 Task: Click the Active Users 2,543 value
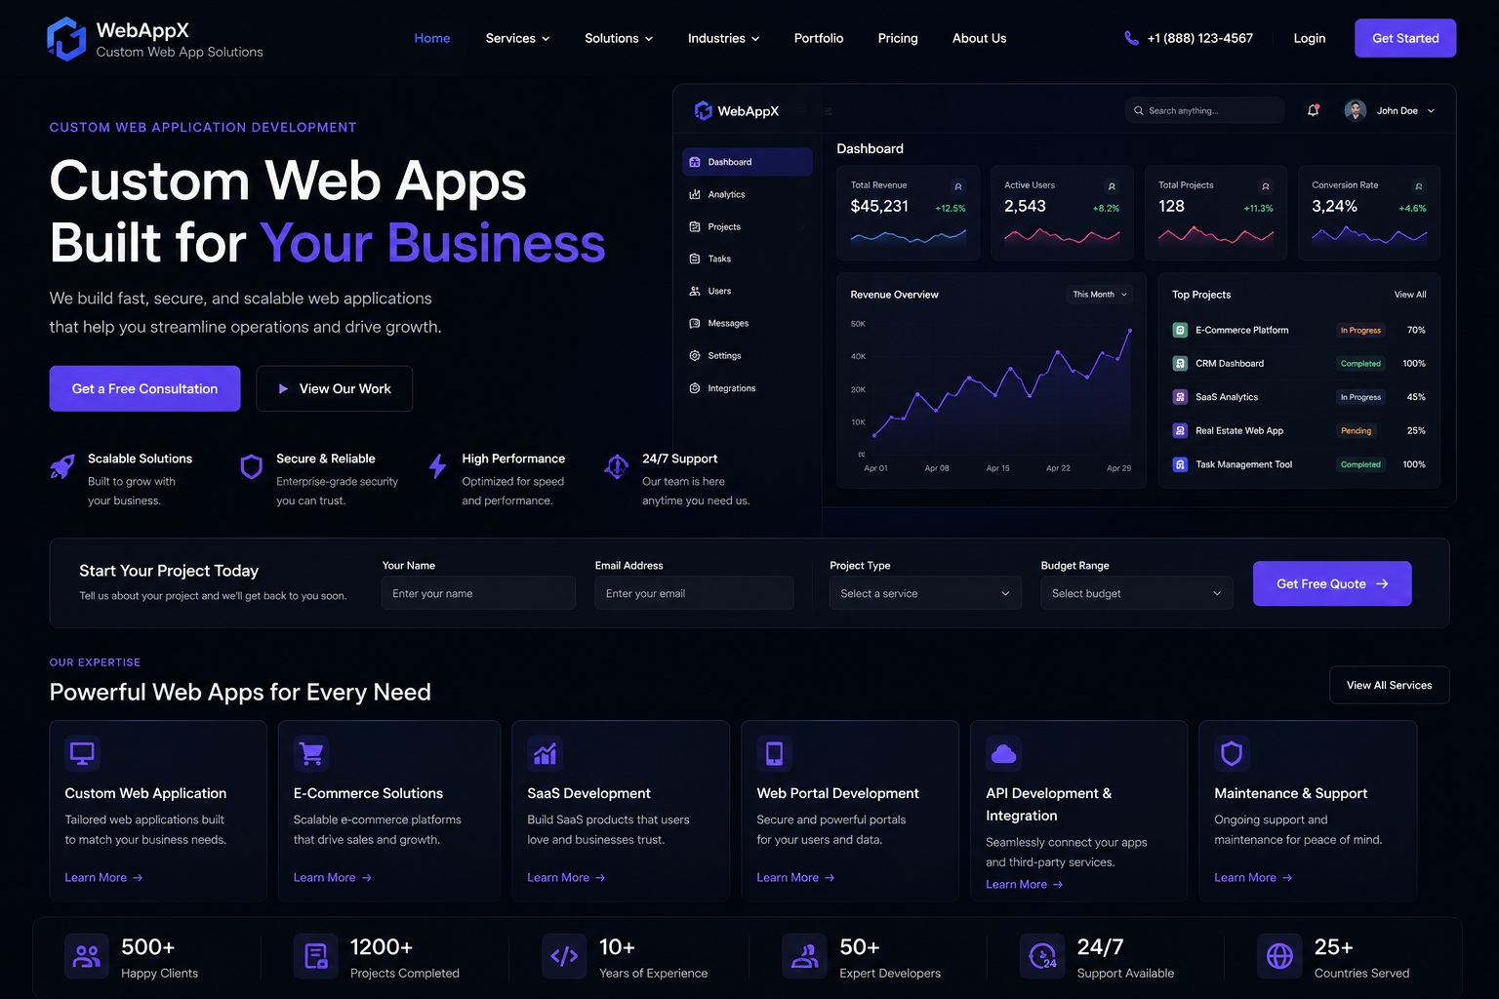tap(1025, 206)
